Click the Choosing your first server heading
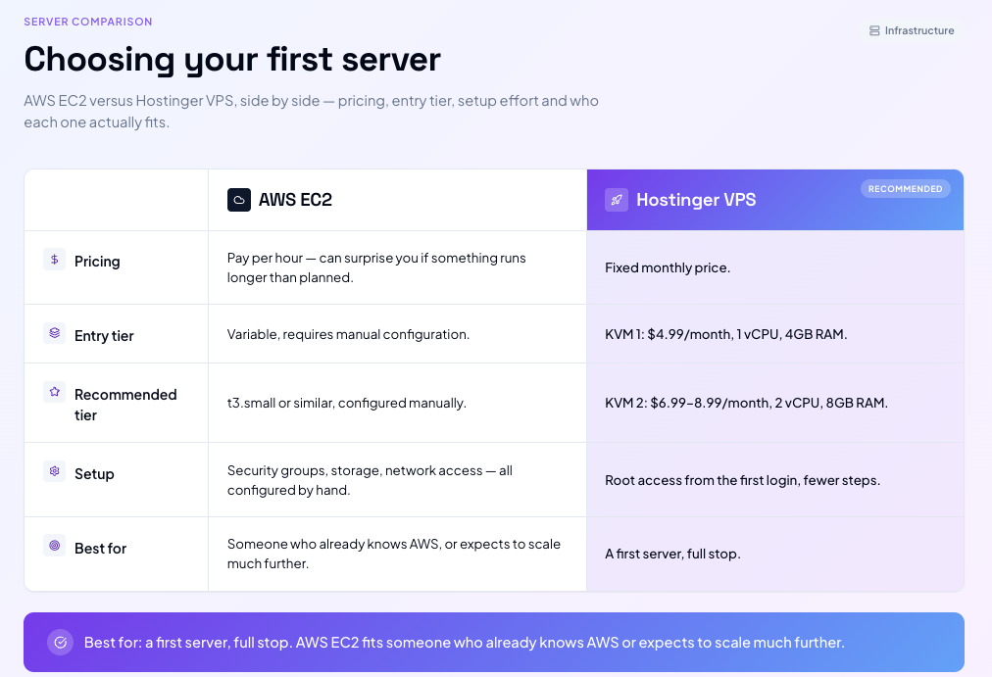992x677 pixels. [x=232, y=60]
